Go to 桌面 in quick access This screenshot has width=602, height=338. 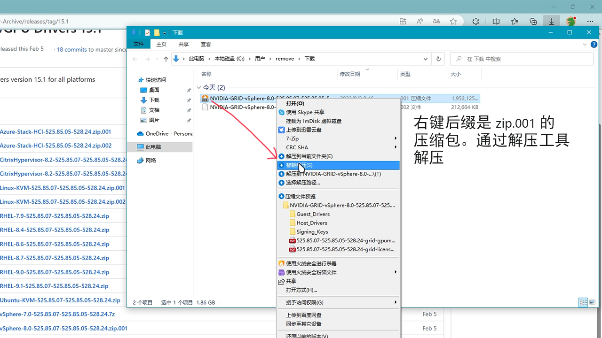[154, 90]
